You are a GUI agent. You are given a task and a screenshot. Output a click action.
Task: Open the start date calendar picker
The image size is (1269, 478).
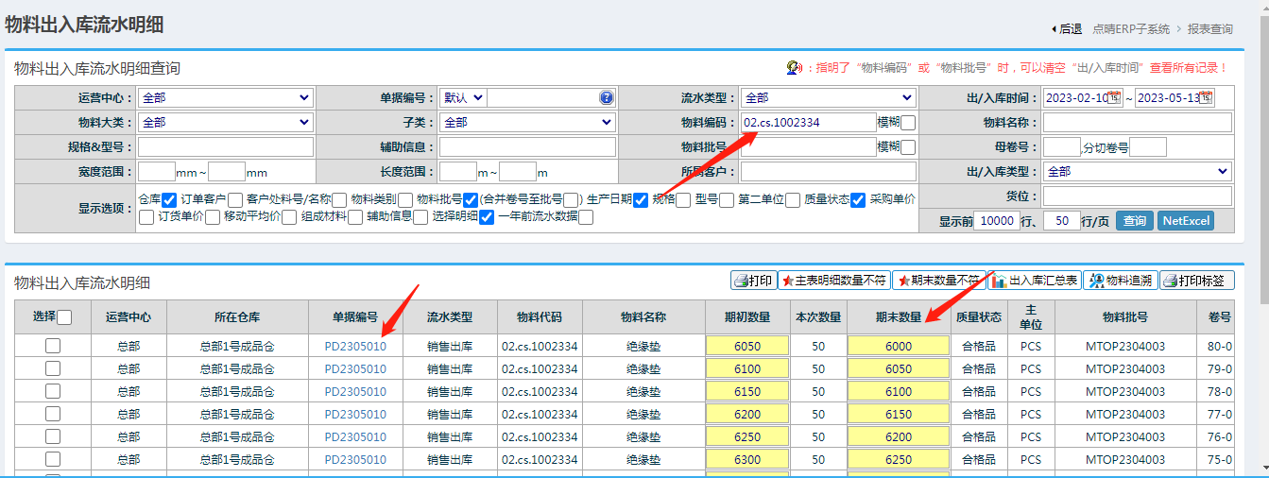[x=1114, y=97]
